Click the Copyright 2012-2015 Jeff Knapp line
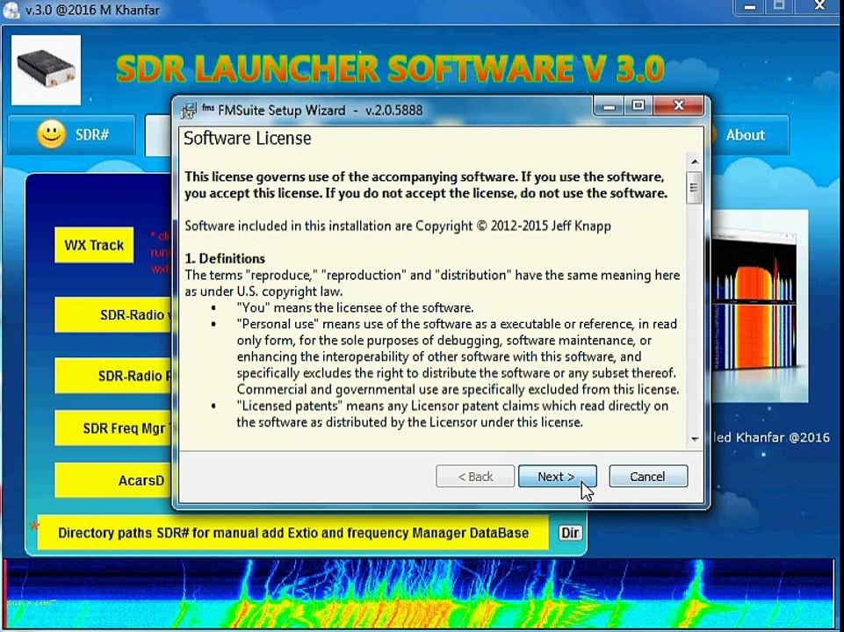This screenshot has height=632, width=844. (398, 226)
